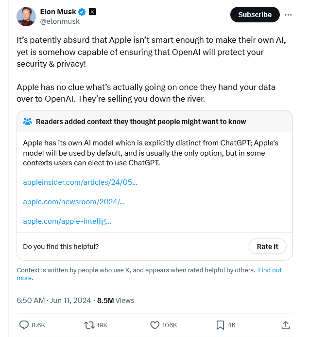Click the repost arrows icon

[x=89, y=325]
